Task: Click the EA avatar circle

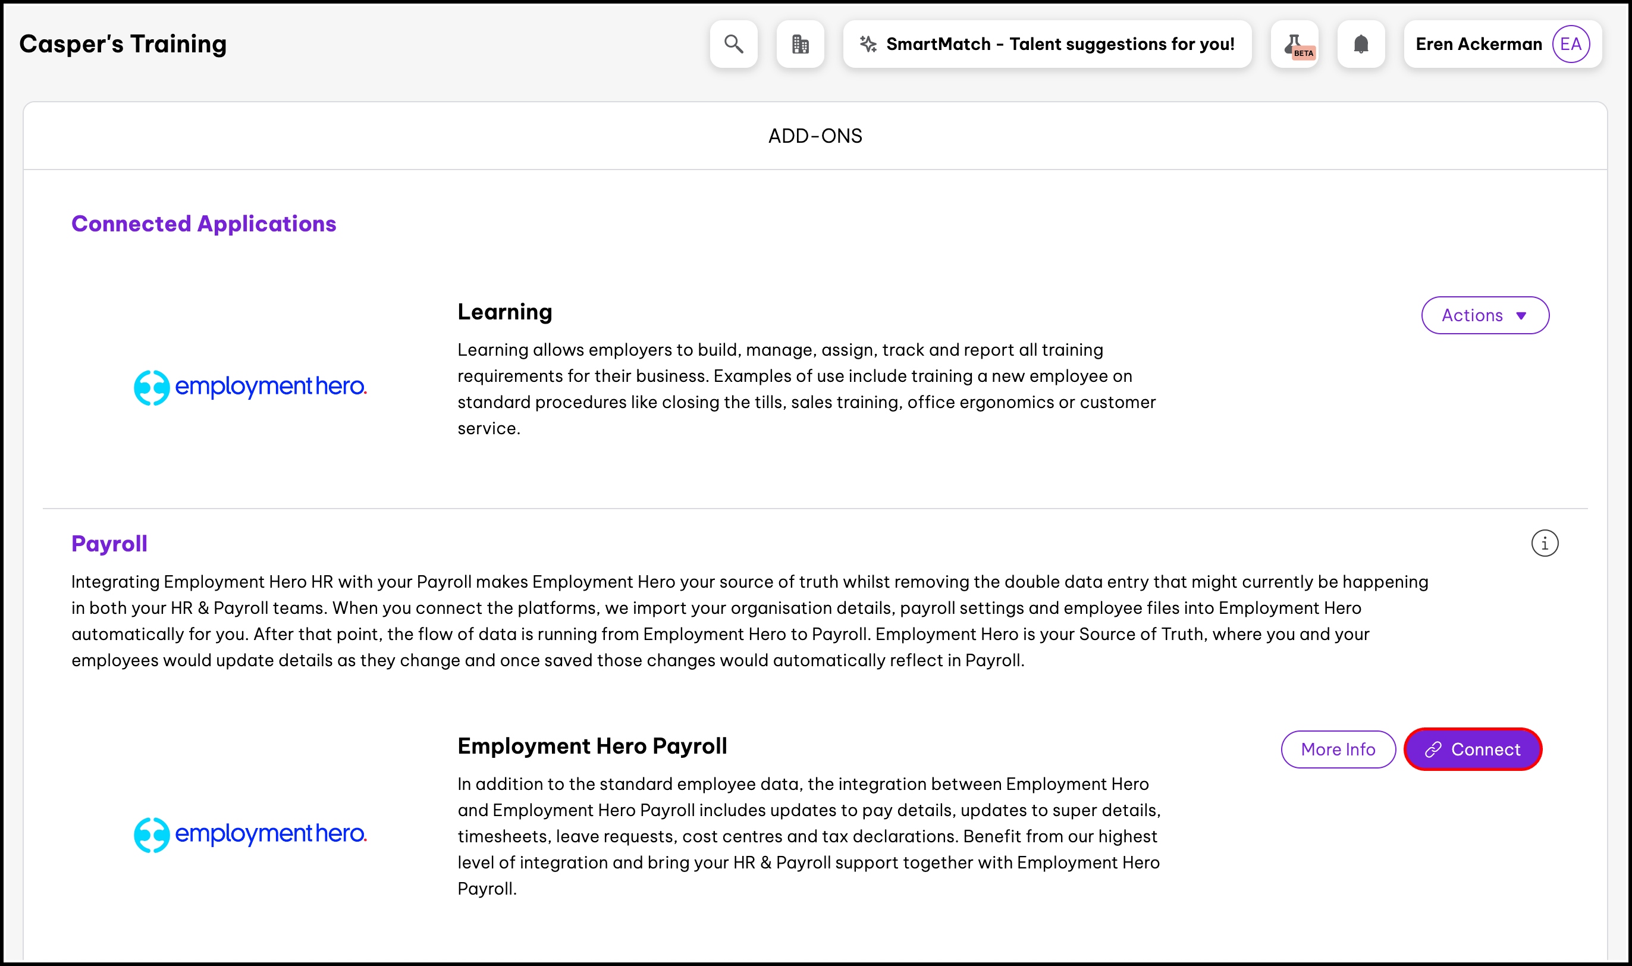Action: point(1570,44)
